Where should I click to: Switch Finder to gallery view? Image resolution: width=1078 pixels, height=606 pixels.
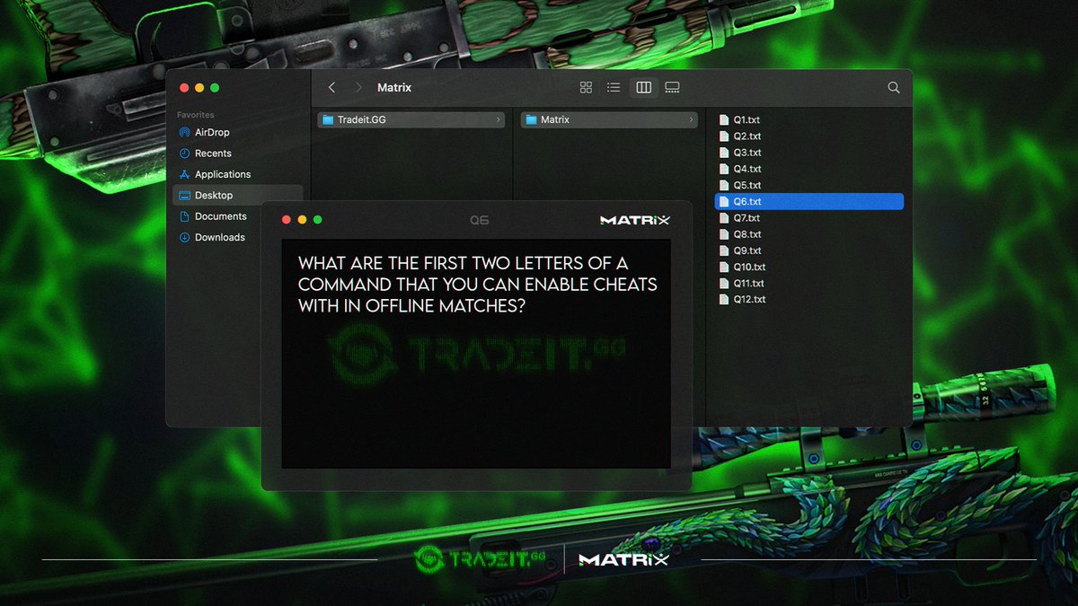point(672,88)
